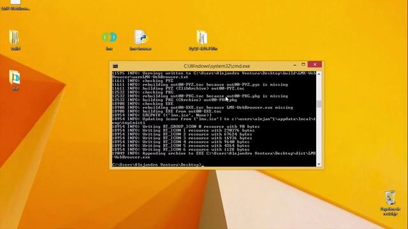Select the LMX-WebBrowser file icon at top-left
This screenshot has width=408, height=229.
tap(15, 5)
